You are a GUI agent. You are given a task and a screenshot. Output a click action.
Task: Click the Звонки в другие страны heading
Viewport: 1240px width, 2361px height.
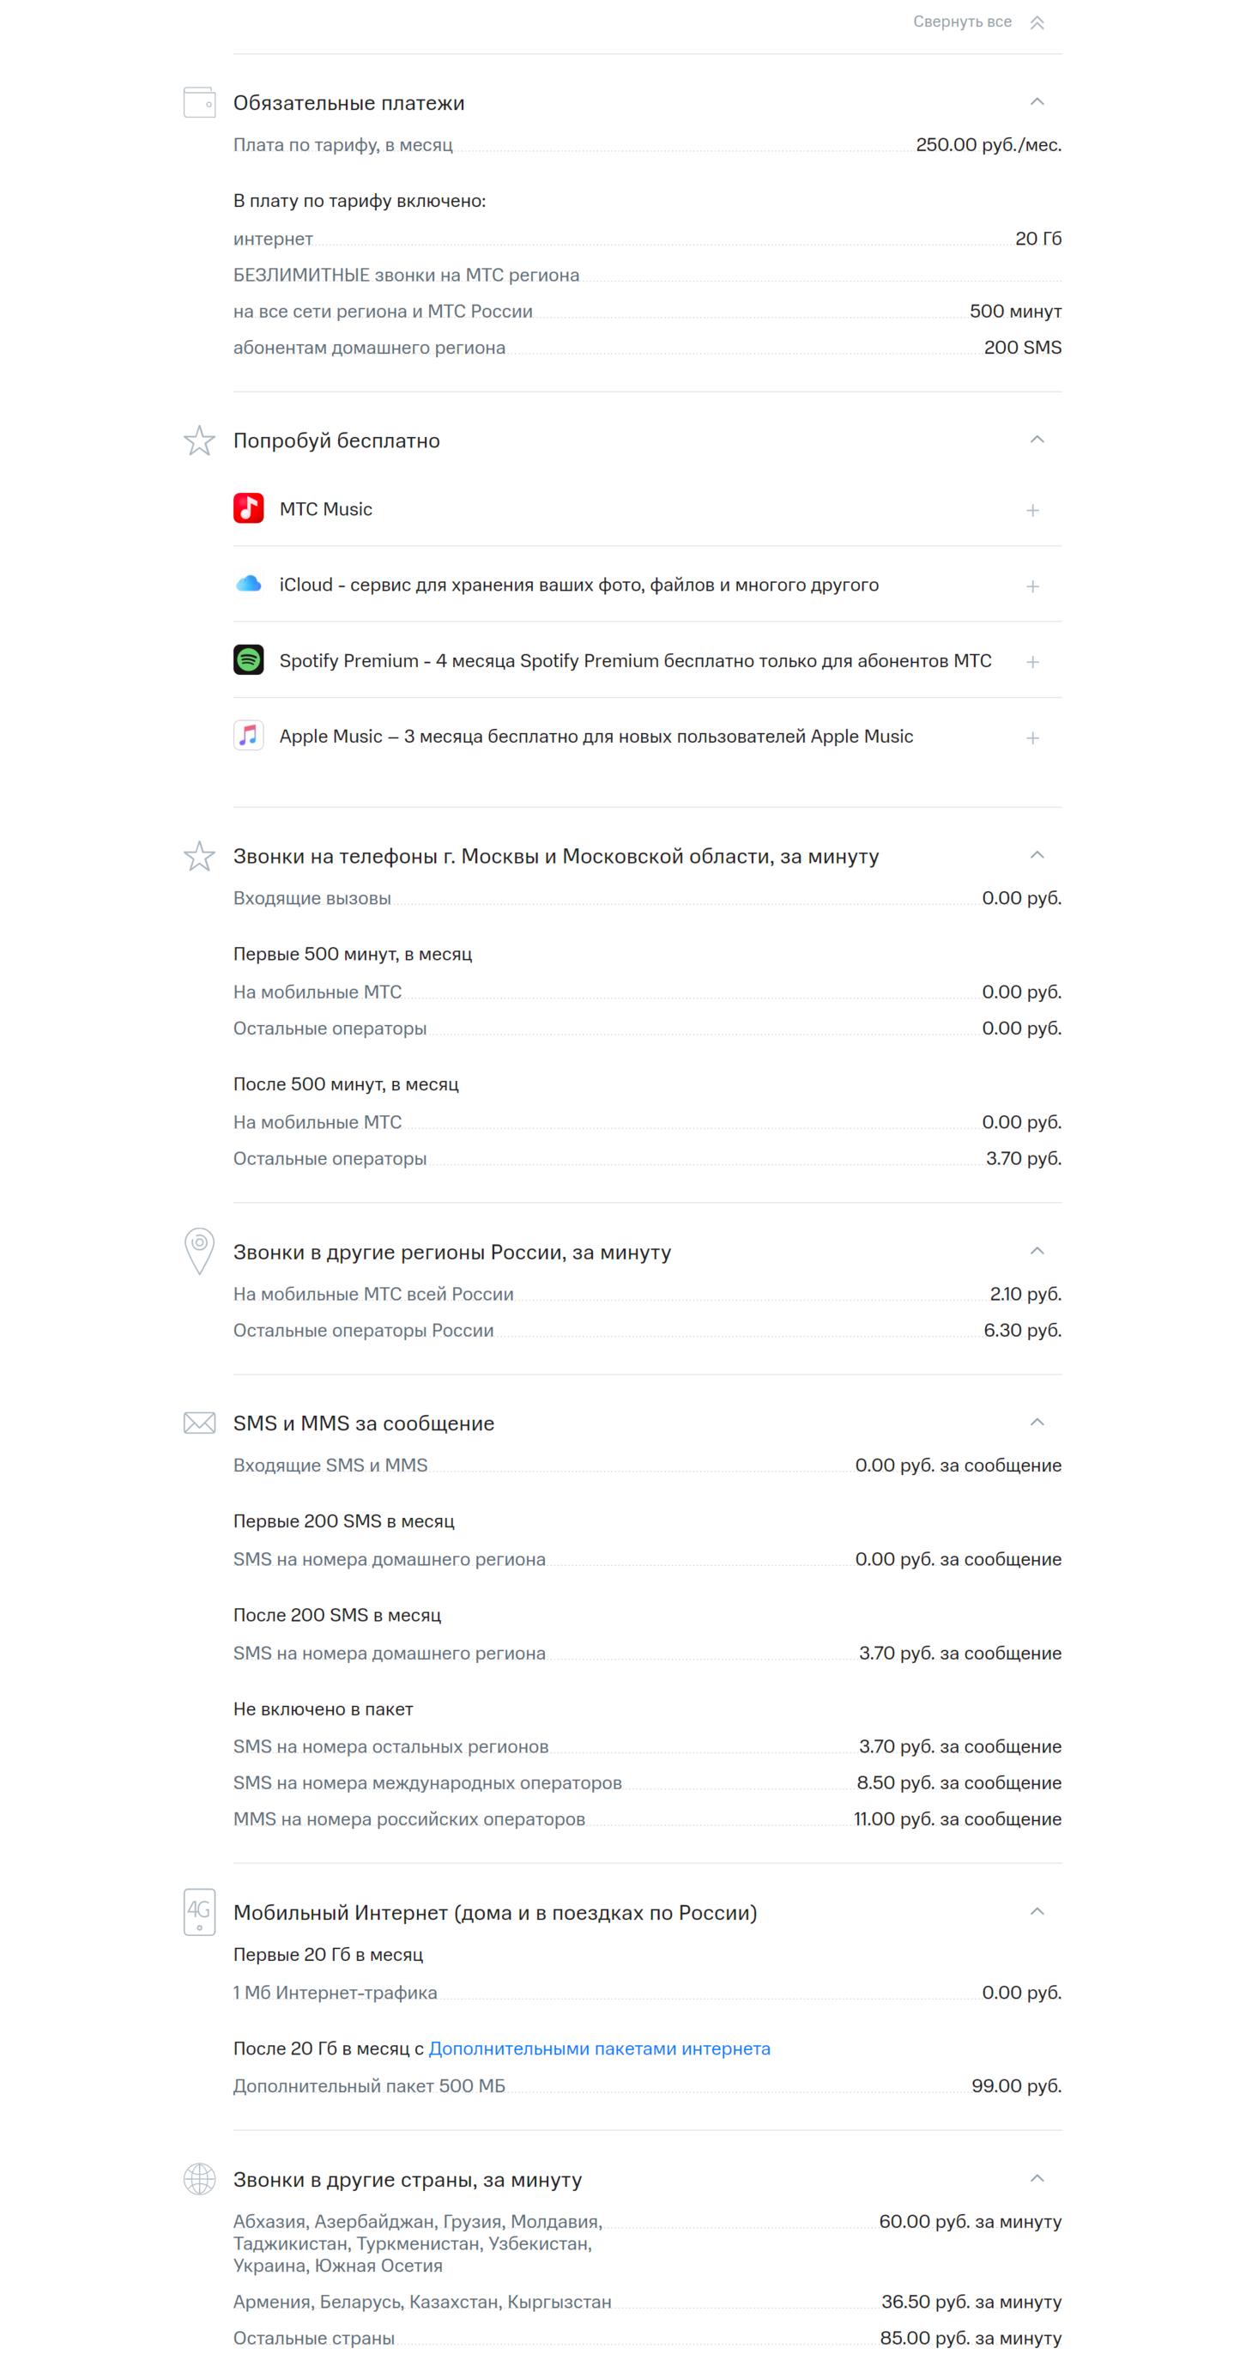[408, 2180]
